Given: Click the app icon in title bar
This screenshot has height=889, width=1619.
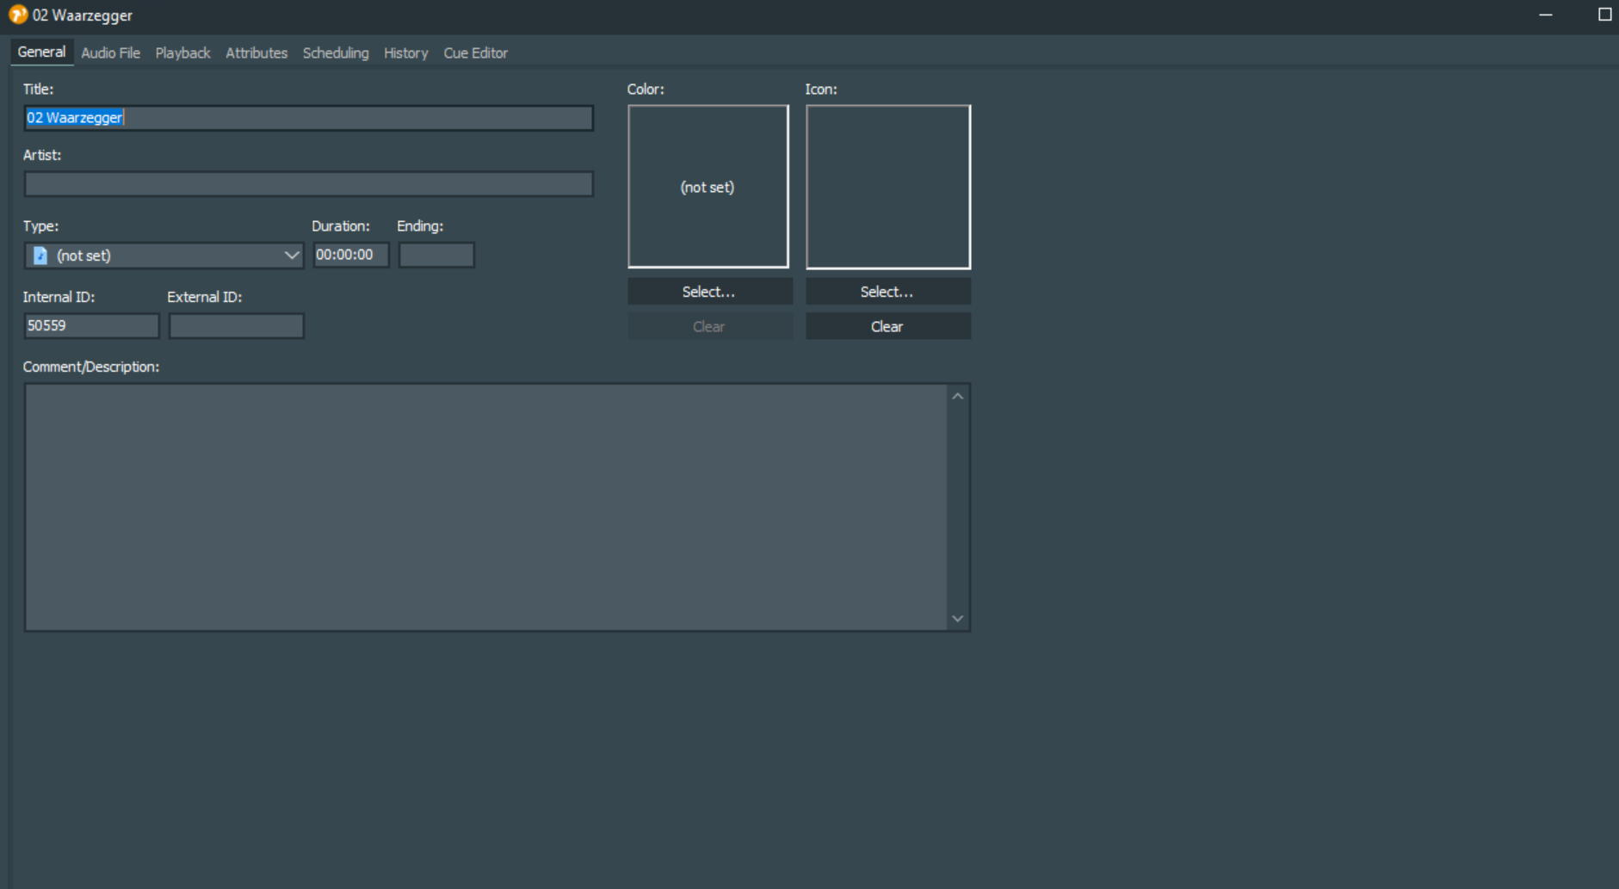Looking at the screenshot, I should (x=17, y=15).
